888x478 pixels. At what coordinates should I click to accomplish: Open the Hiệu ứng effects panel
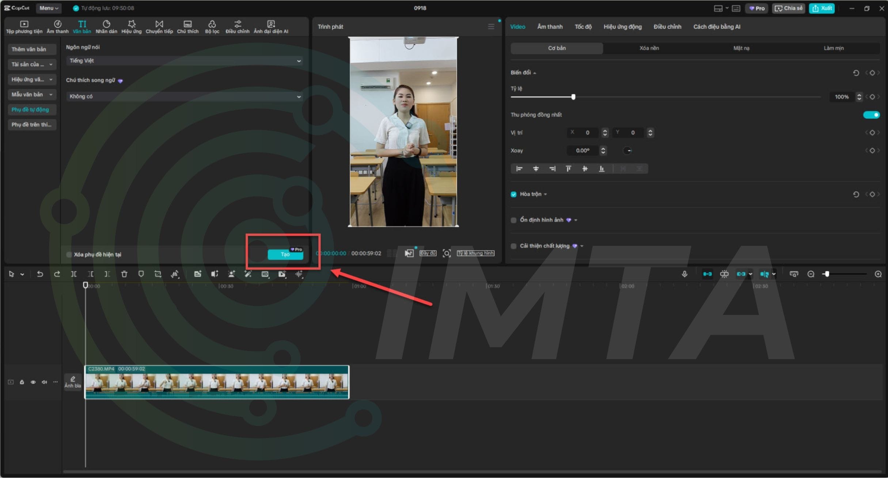(x=132, y=27)
